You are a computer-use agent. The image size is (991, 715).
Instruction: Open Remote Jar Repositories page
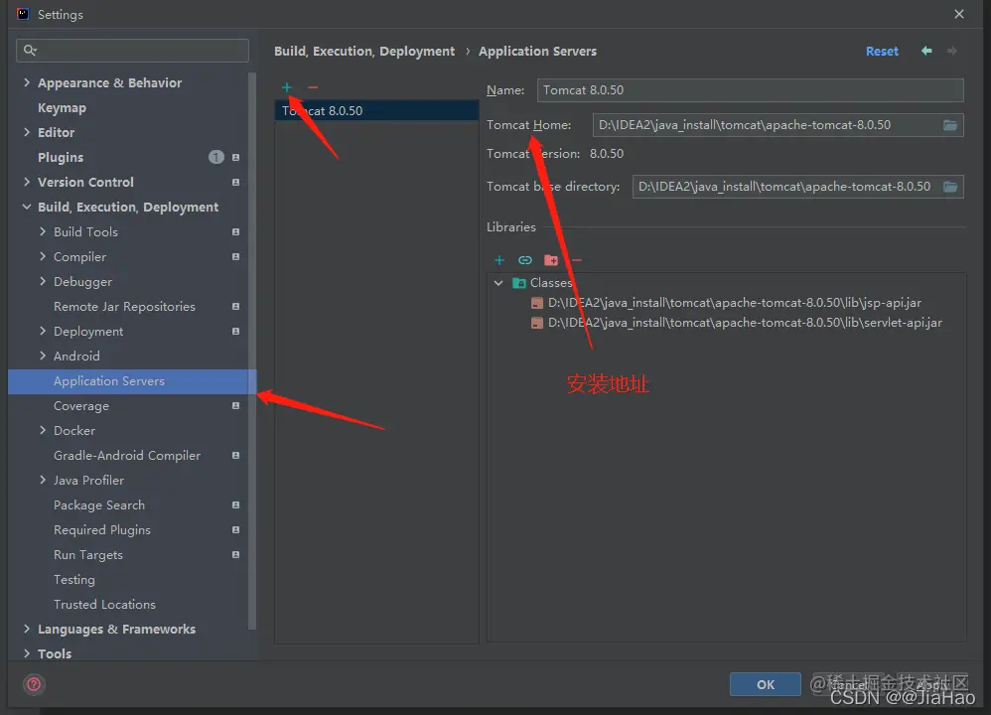(124, 307)
